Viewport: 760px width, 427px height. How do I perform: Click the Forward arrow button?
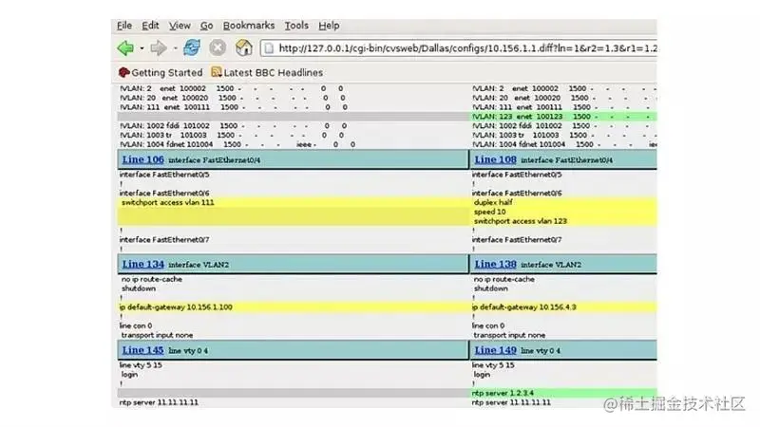coord(158,47)
